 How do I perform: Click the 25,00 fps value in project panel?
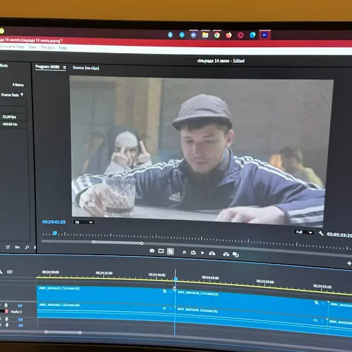pos(9,117)
